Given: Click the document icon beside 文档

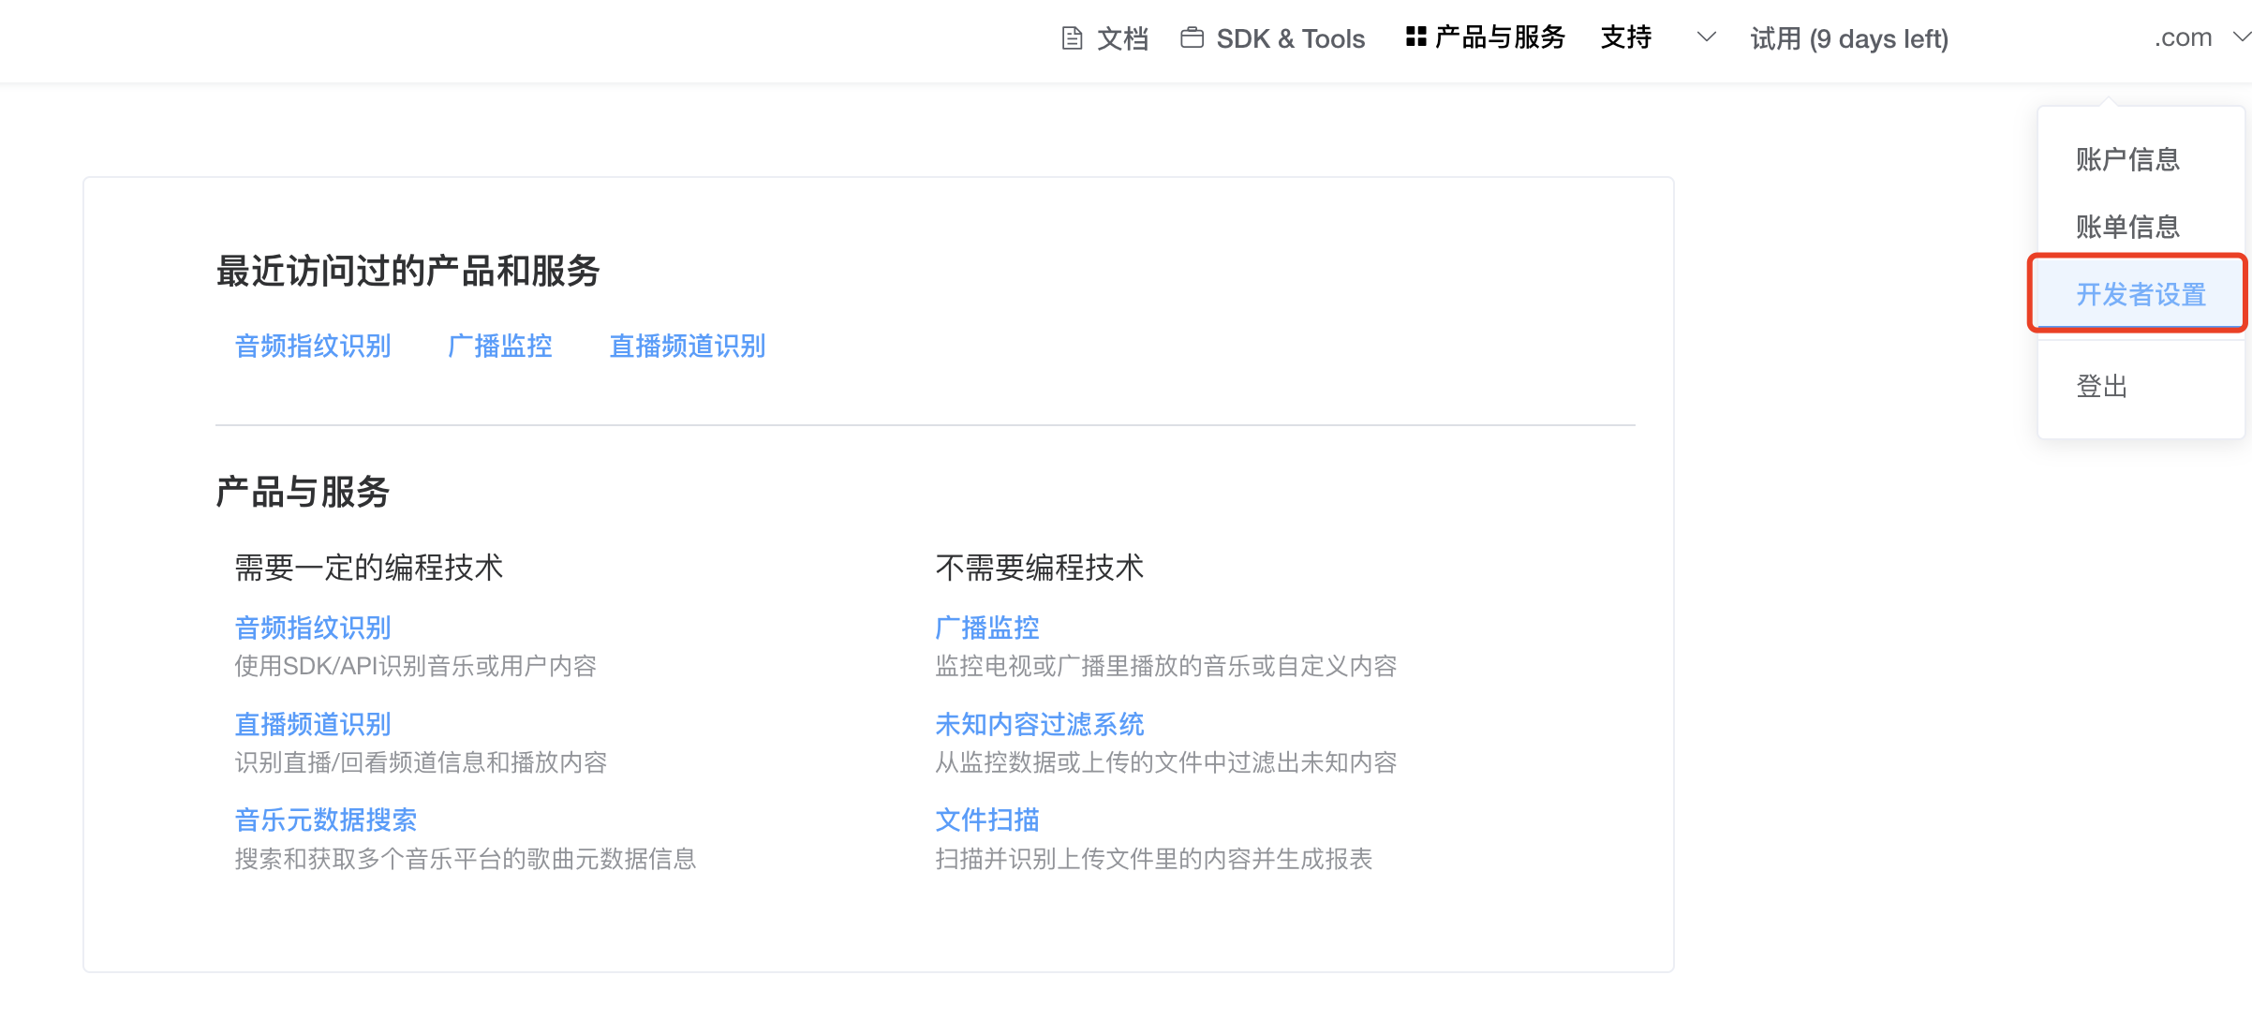Looking at the screenshot, I should 1072,38.
